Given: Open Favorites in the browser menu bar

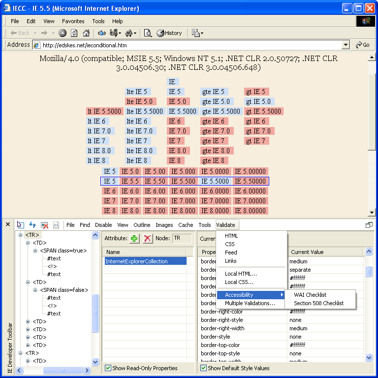Looking at the screenshot, I should tap(73, 21).
